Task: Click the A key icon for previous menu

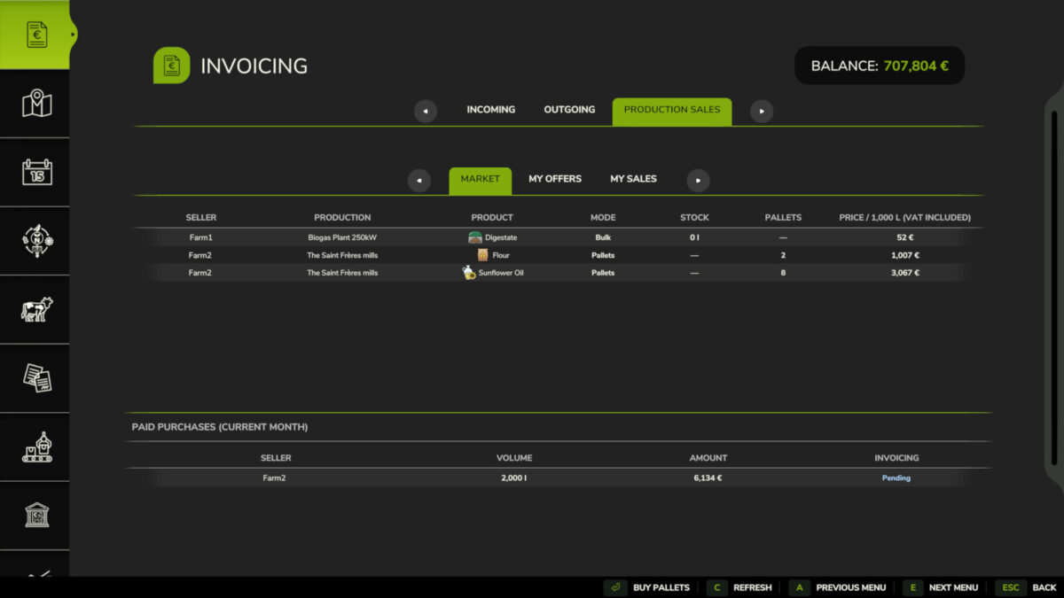Action: [799, 587]
